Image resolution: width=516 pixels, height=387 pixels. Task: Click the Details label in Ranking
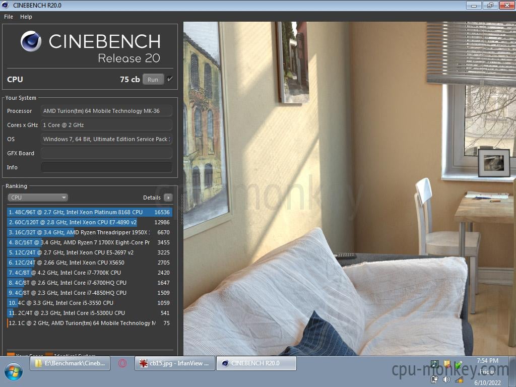point(152,198)
